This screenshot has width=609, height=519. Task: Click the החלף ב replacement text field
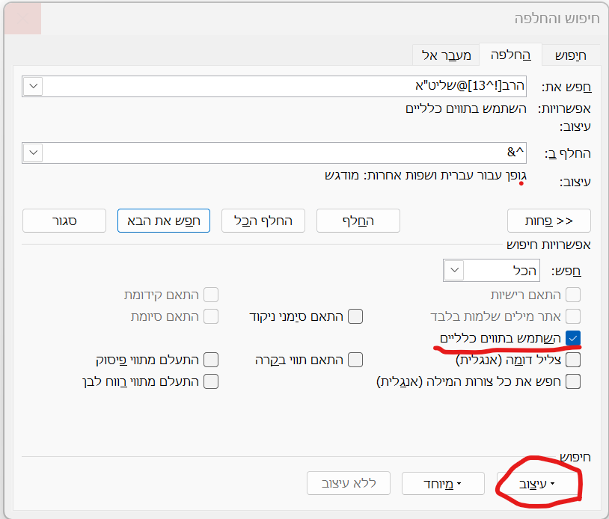click(284, 153)
